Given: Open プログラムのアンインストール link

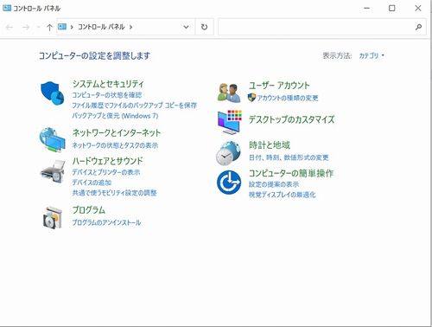Looking at the screenshot, I should pos(106,222).
